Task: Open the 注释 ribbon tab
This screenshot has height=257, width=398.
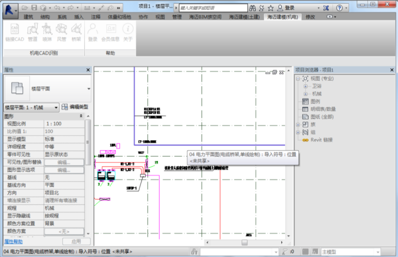Action: pos(96,17)
